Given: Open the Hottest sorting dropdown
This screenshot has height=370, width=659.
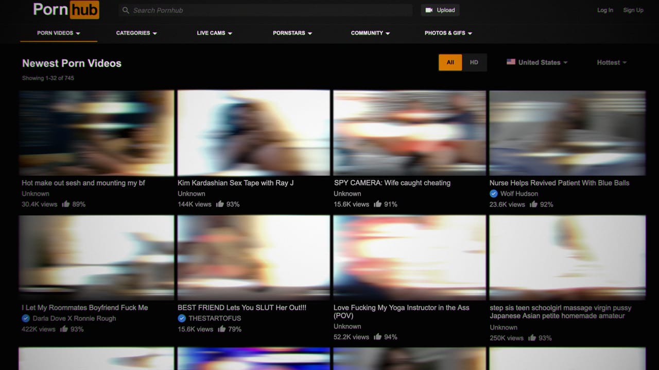Looking at the screenshot, I should pos(612,62).
